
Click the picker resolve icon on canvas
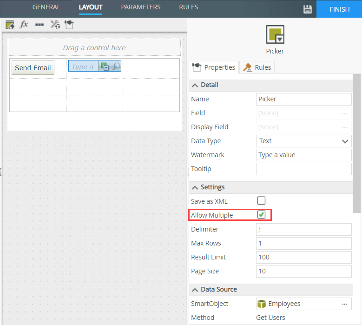coord(105,66)
